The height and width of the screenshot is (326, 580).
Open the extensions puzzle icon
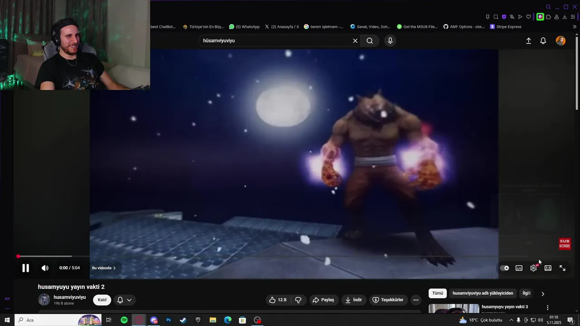pos(548,17)
